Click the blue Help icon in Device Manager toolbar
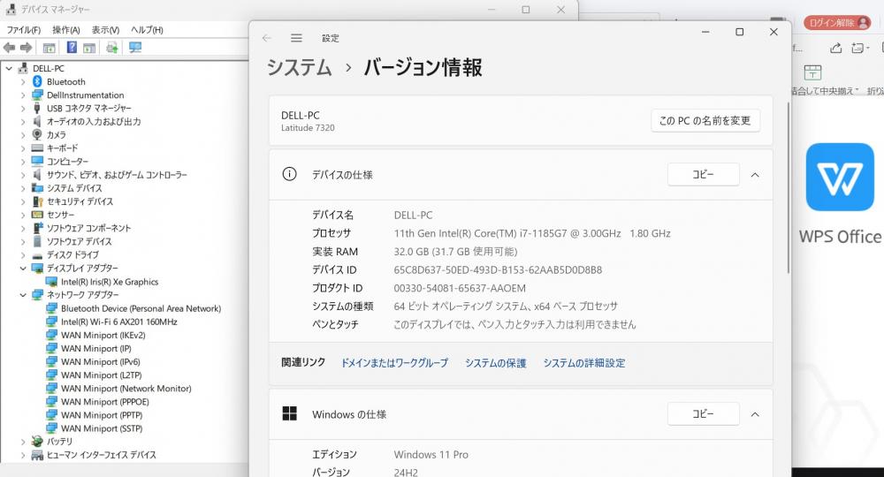The width and height of the screenshot is (884, 477). click(72, 48)
